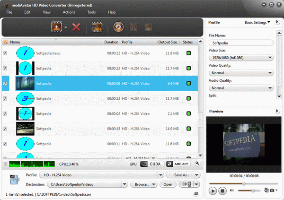
Task: Open the Audio Quality dropdown
Action: [x=270, y=88]
